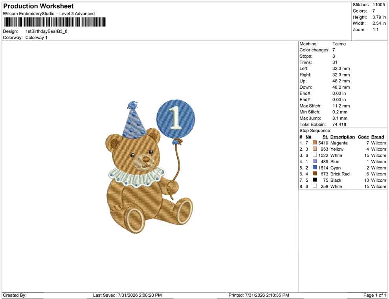Click the Blue thread color swatch
This screenshot has width=389, height=299.
pyautogui.click(x=315, y=161)
